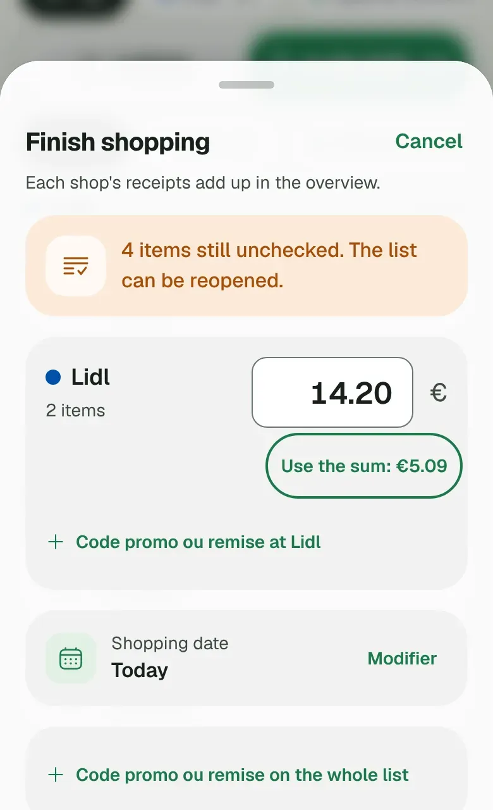The width and height of the screenshot is (493, 810).
Task: Tap the Shopping date label
Action: [x=170, y=644]
